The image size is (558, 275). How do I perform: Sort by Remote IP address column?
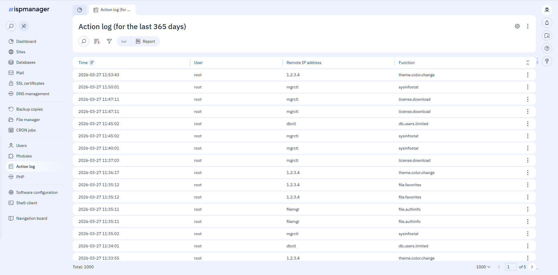pos(304,63)
